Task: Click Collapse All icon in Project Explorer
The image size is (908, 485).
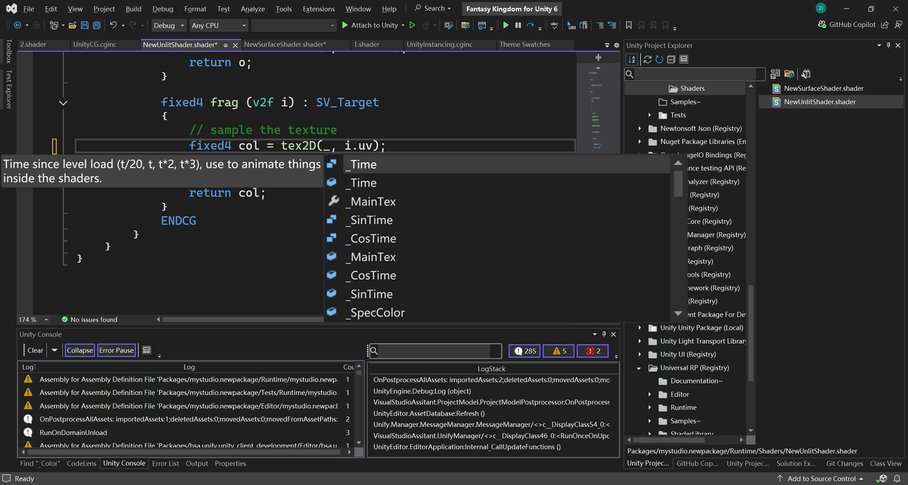Action: coord(671,60)
